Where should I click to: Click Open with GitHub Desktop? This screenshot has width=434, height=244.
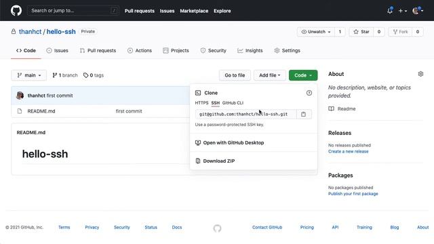pyautogui.click(x=229, y=143)
